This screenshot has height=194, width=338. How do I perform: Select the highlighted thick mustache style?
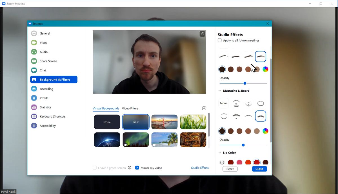point(261,116)
